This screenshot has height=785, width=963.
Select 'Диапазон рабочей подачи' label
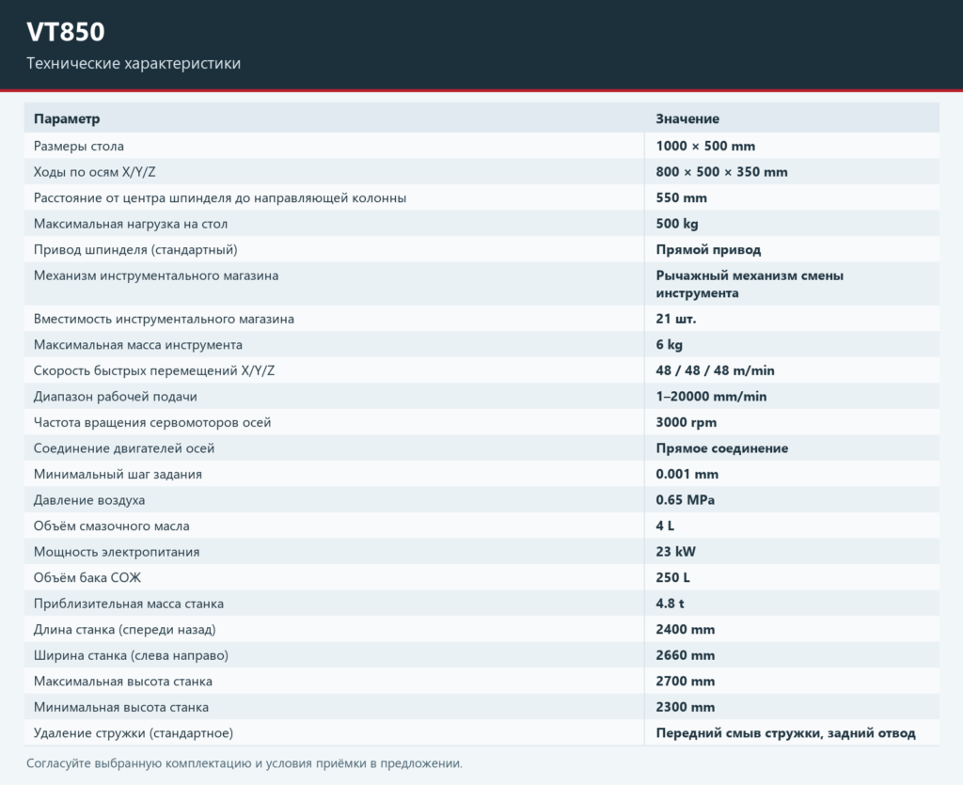click(x=116, y=397)
